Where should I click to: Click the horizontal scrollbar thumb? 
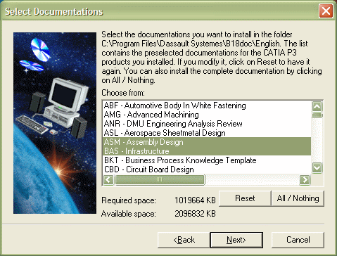160,180
